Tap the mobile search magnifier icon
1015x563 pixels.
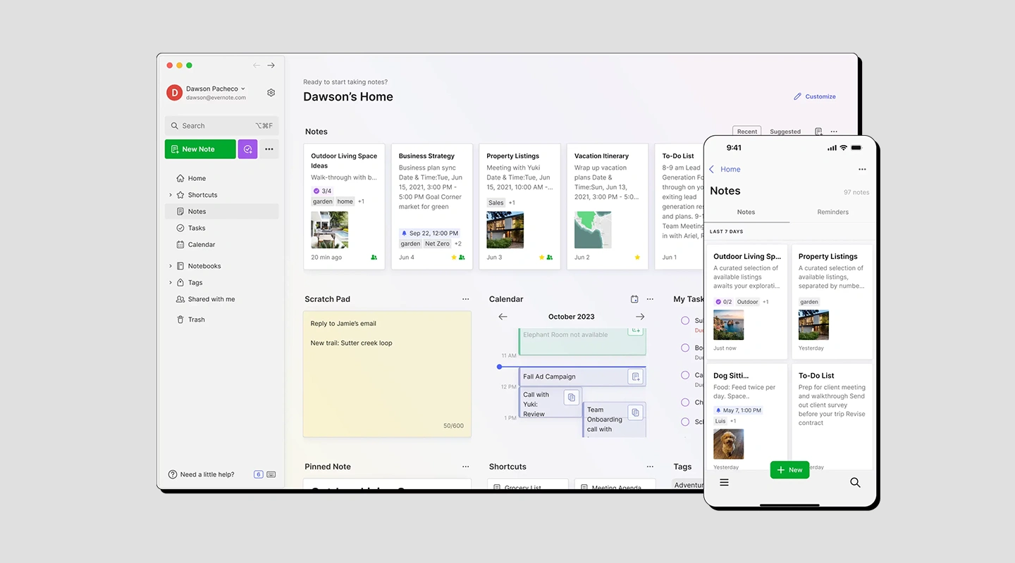click(x=855, y=483)
